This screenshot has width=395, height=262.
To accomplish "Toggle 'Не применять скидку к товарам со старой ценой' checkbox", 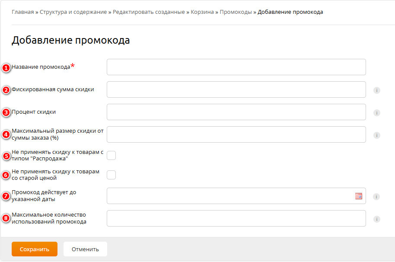I will [111, 175].
